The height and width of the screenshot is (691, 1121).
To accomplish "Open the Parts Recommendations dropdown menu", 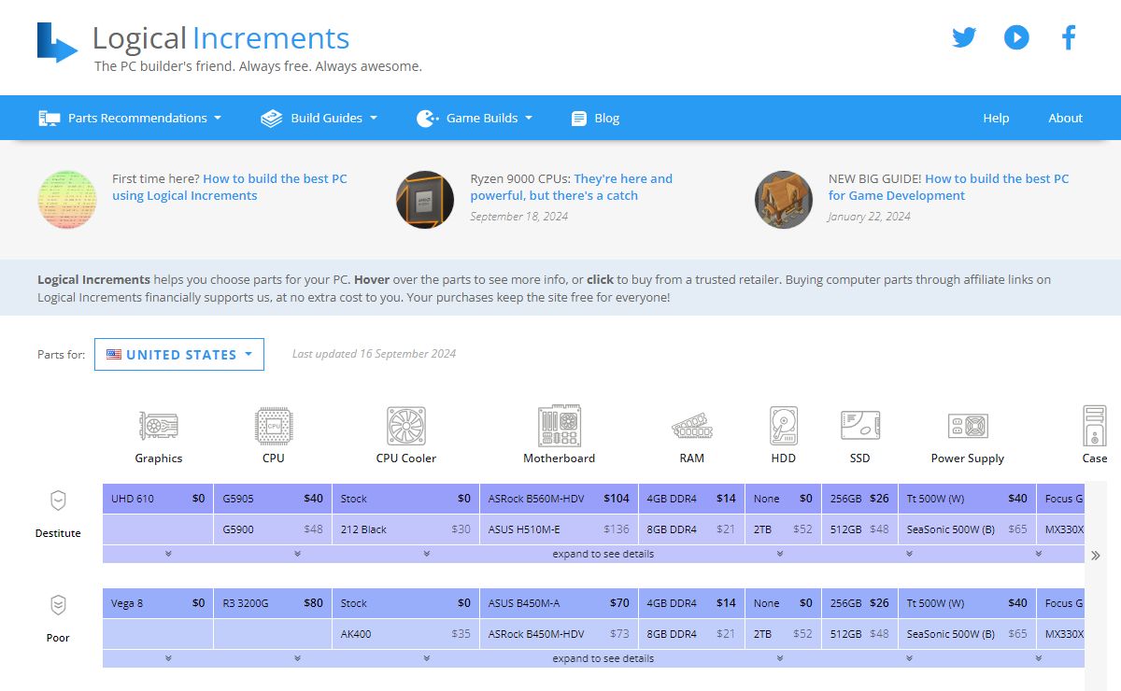I will (130, 118).
